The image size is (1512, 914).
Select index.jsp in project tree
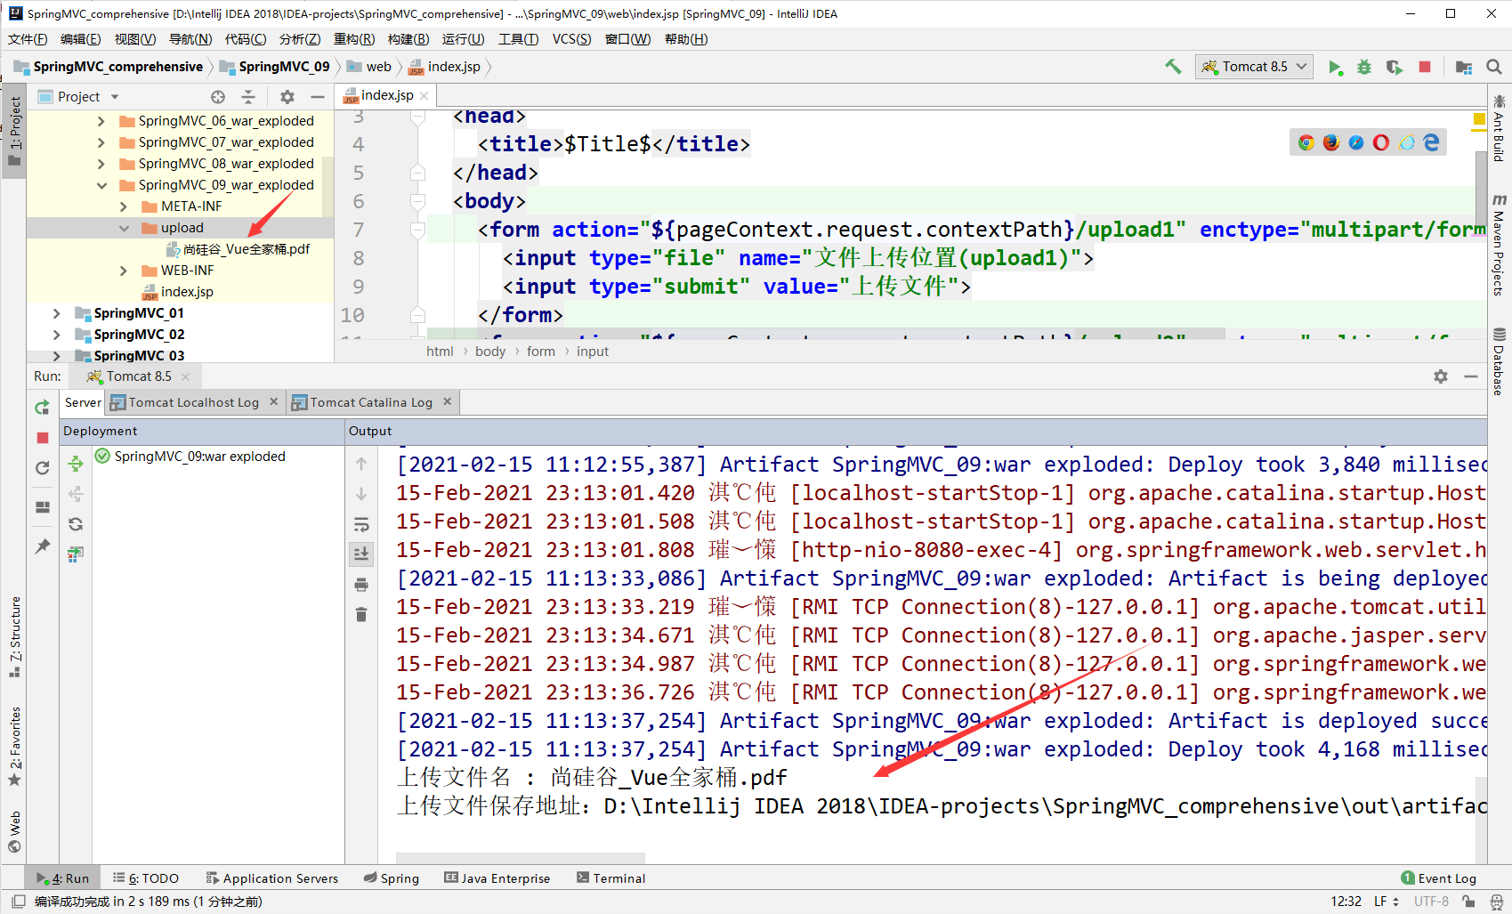point(178,292)
